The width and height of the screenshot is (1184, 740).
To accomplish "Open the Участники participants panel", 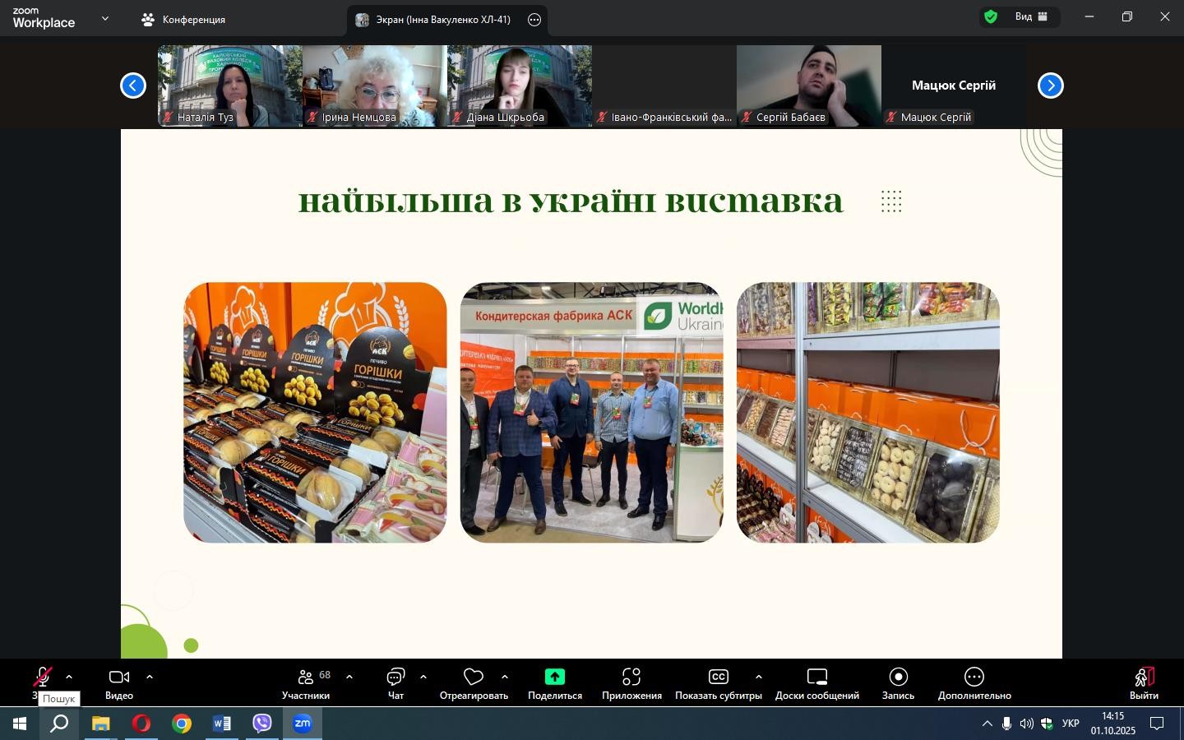I will [x=306, y=683].
